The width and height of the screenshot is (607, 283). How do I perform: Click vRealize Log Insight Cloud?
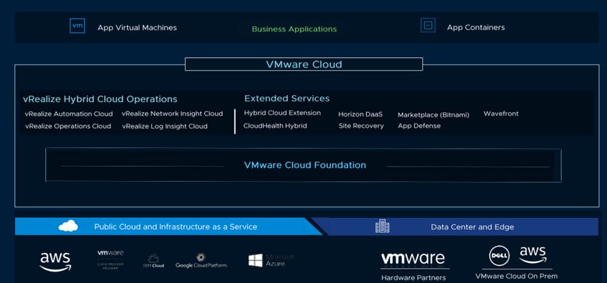[x=164, y=126]
